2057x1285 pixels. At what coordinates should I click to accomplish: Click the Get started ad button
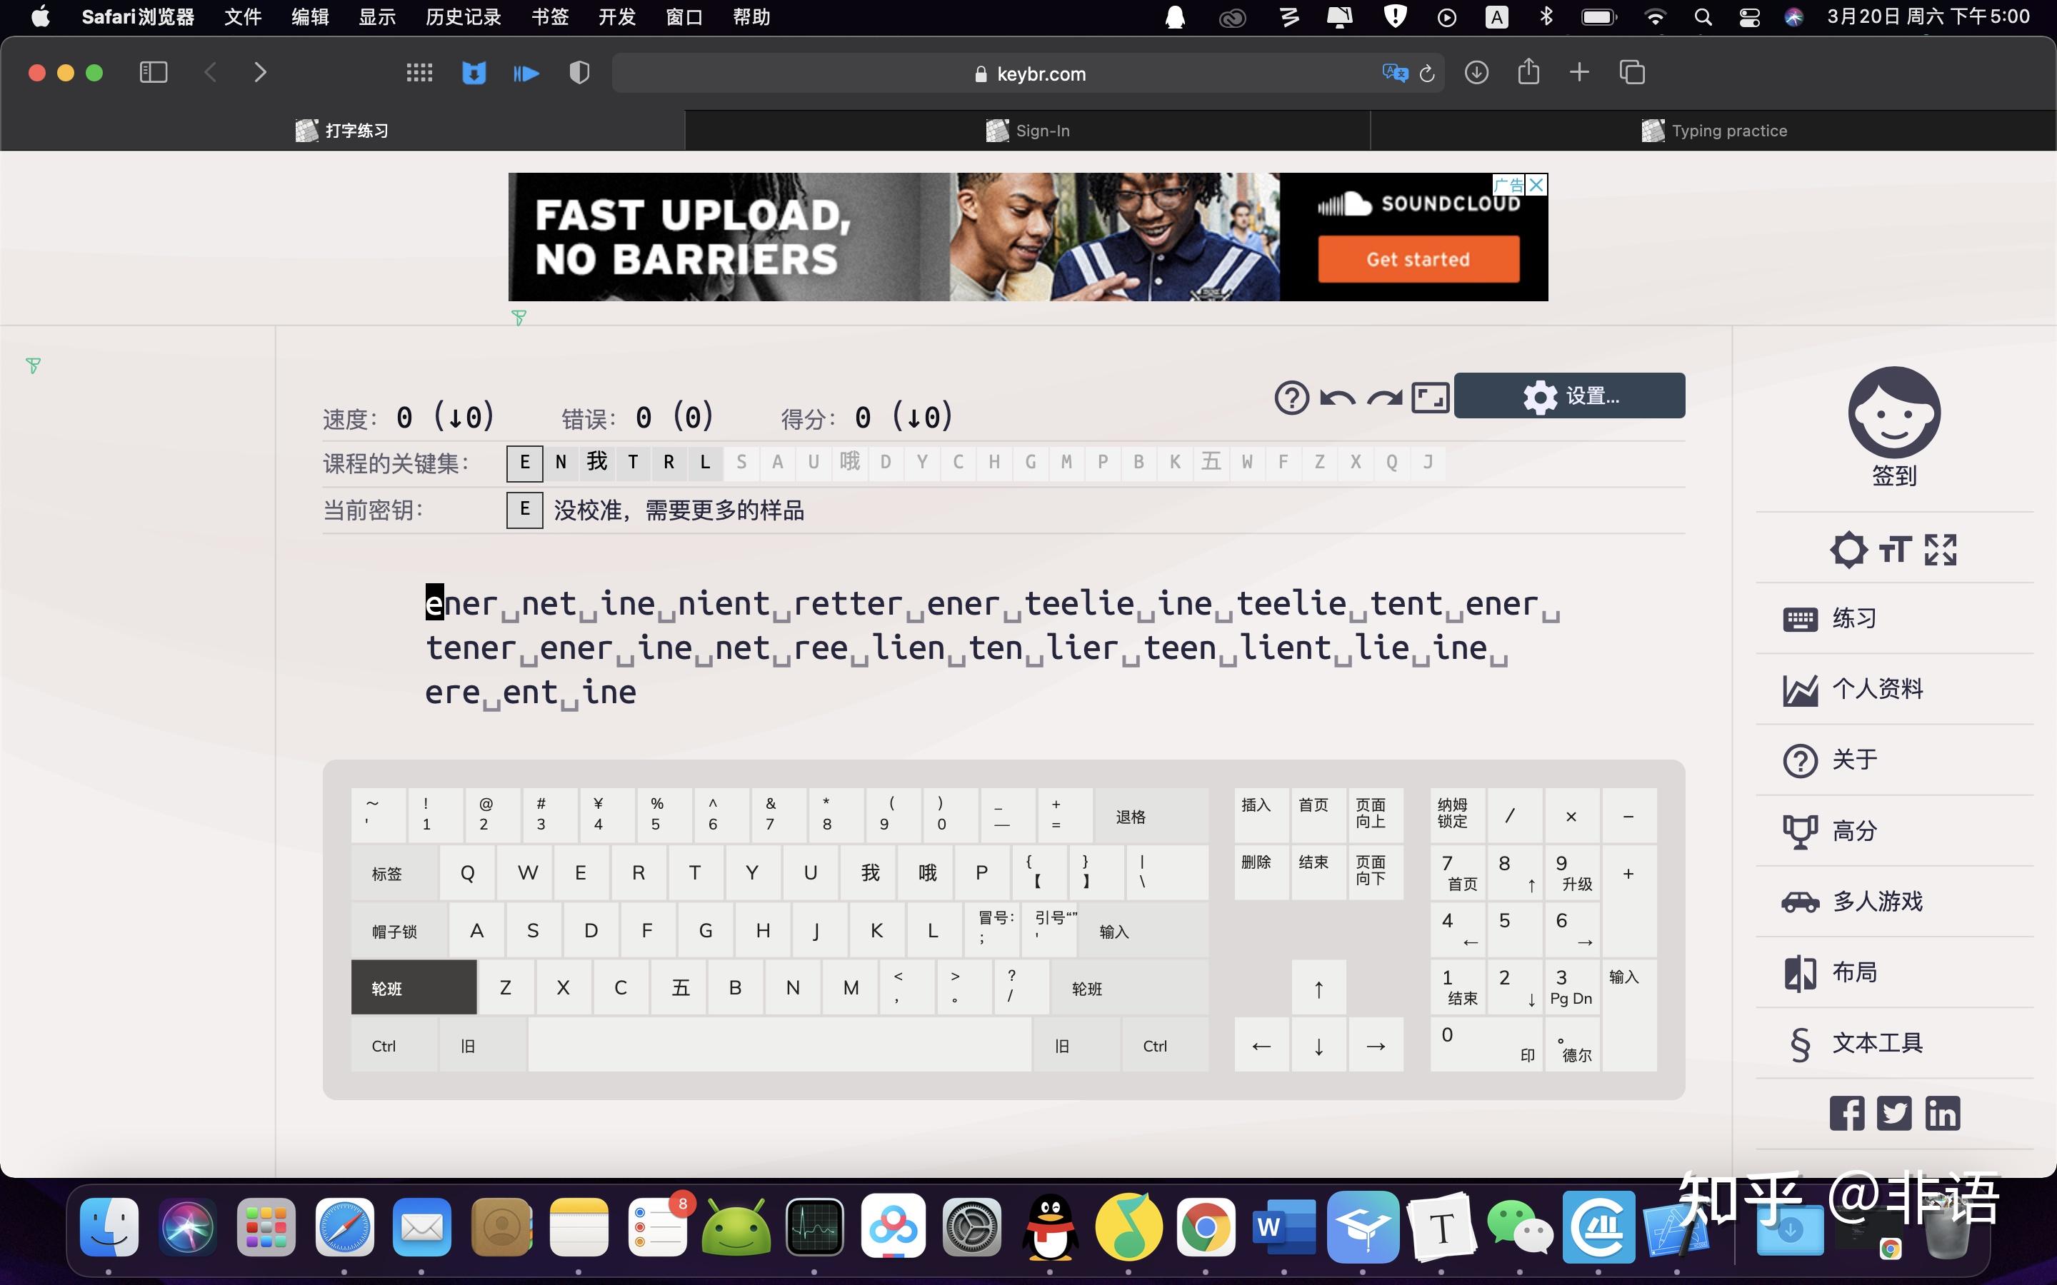tap(1418, 259)
